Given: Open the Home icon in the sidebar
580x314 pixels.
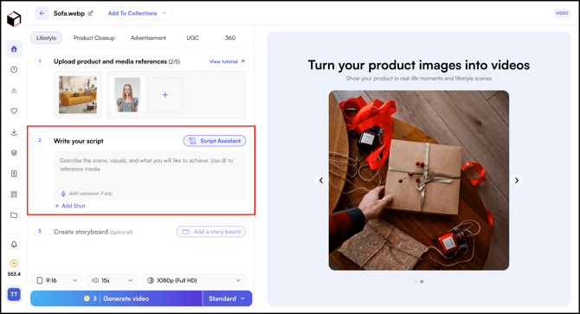Looking at the screenshot, I should [14, 49].
